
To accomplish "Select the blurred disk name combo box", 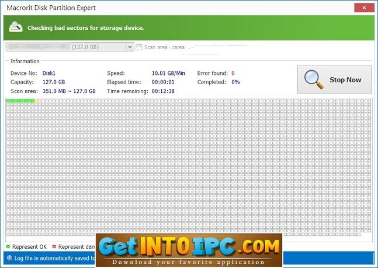I will tap(70, 47).
